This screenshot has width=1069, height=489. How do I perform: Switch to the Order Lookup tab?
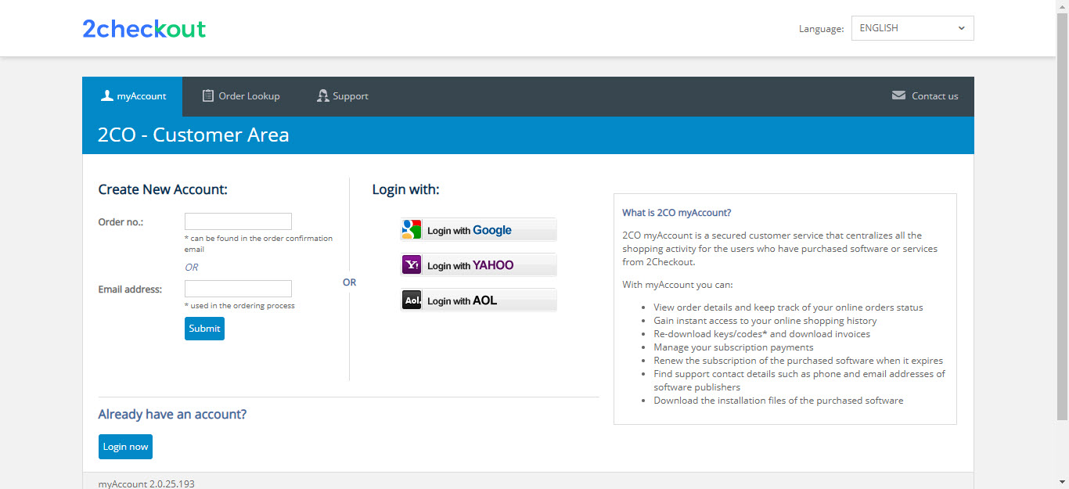pos(241,96)
